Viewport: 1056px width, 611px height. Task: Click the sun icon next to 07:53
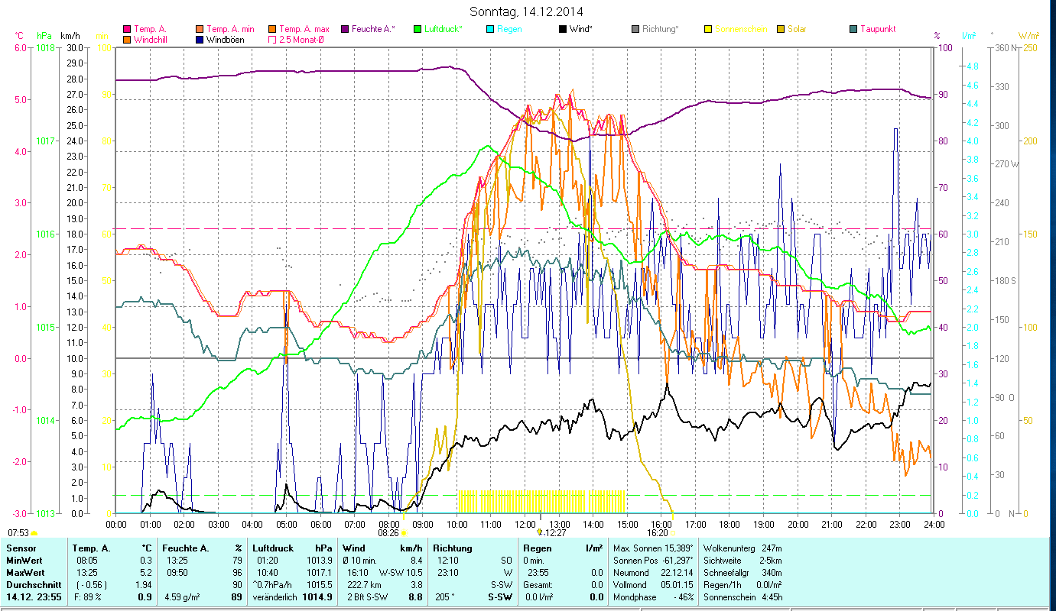pos(34,533)
